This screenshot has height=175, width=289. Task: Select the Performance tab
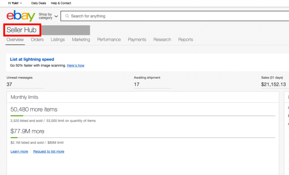click(x=109, y=40)
